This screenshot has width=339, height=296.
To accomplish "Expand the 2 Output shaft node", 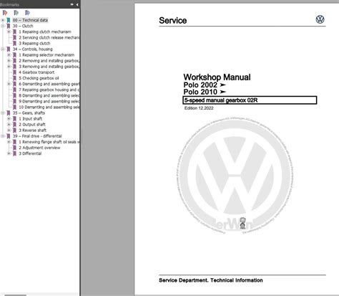I will tap(9, 125).
